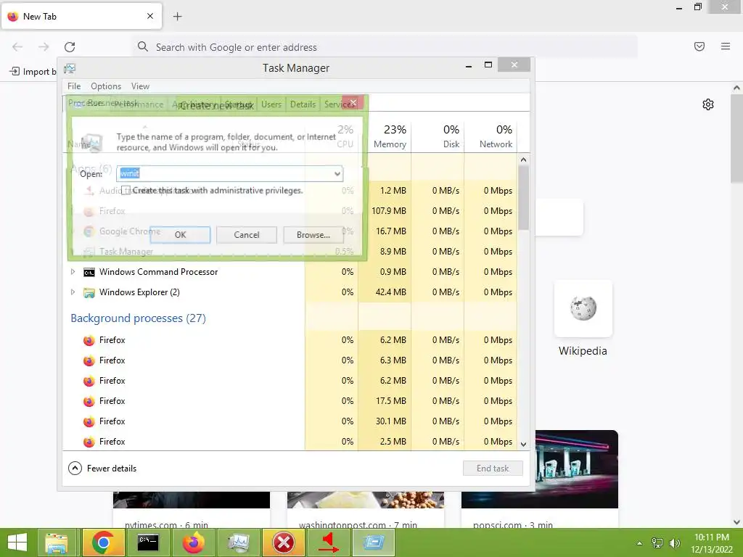The height and width of the screenshot is (557, 743).
Task: Switch to the Details tab
Action: pyautogui.click(x=303, y=104)
